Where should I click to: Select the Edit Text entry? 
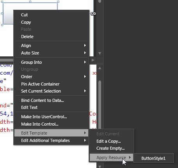(x=51, y=107)
